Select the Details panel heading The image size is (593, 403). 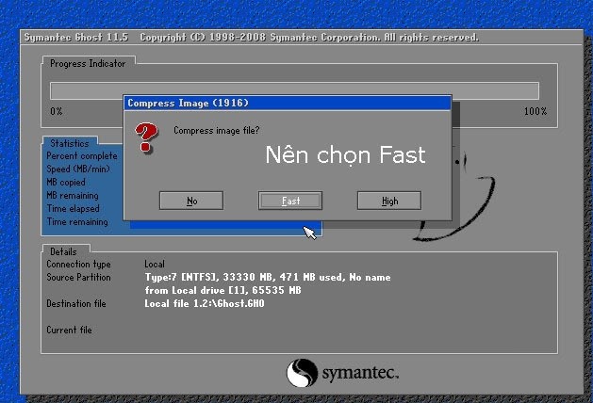(x=63, y=251)
